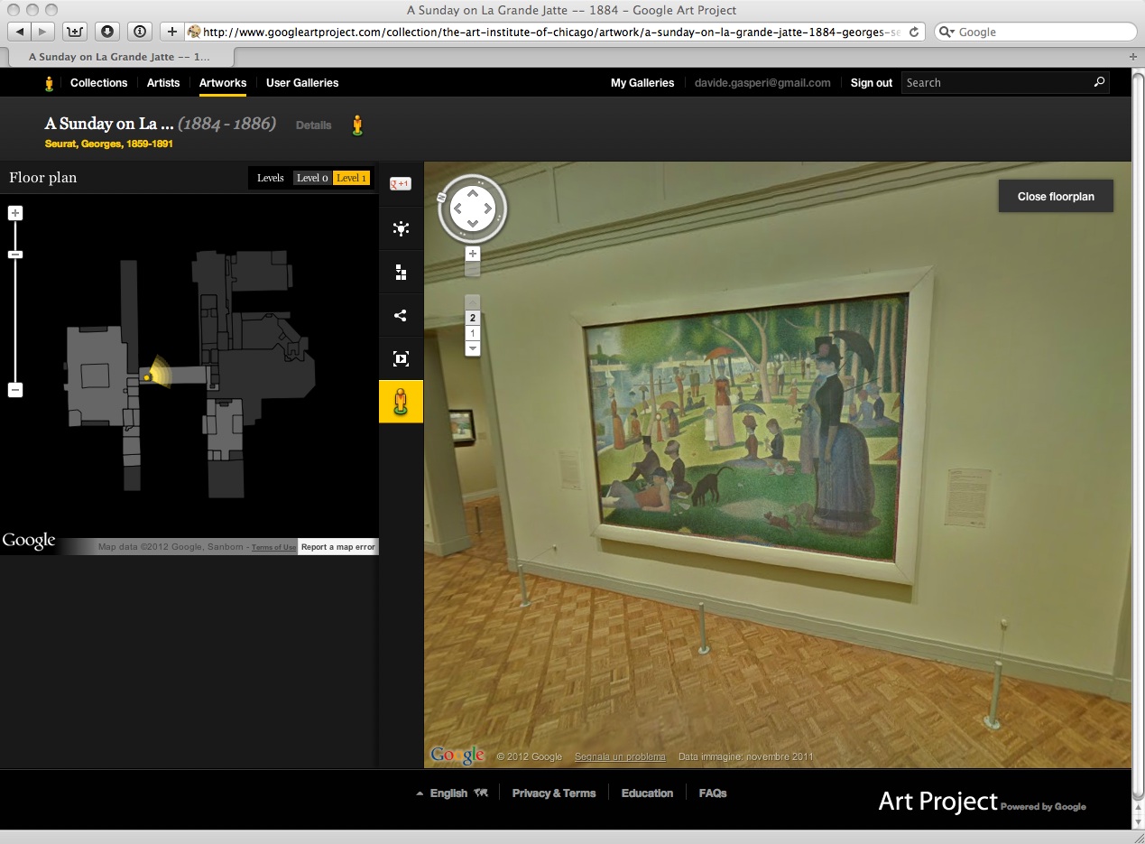
Task: Pan the street view left arrow
Action: 457,209
